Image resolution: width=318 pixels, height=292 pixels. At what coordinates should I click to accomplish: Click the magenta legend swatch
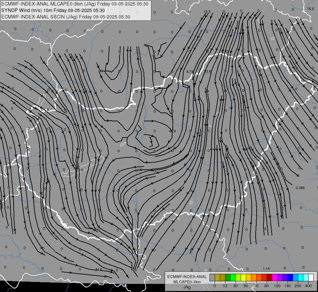tap(275, 277)
